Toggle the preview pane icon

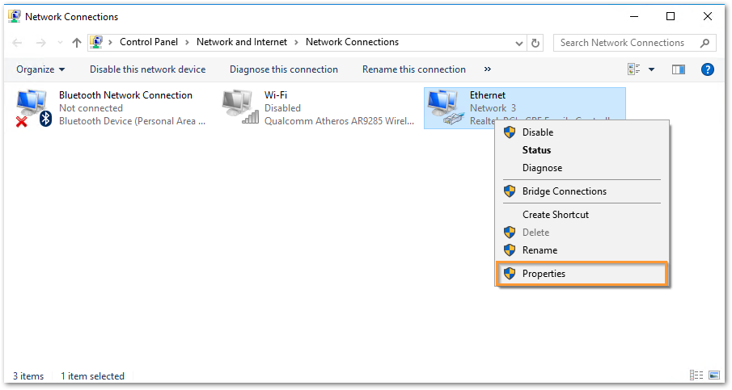[679, 69]
